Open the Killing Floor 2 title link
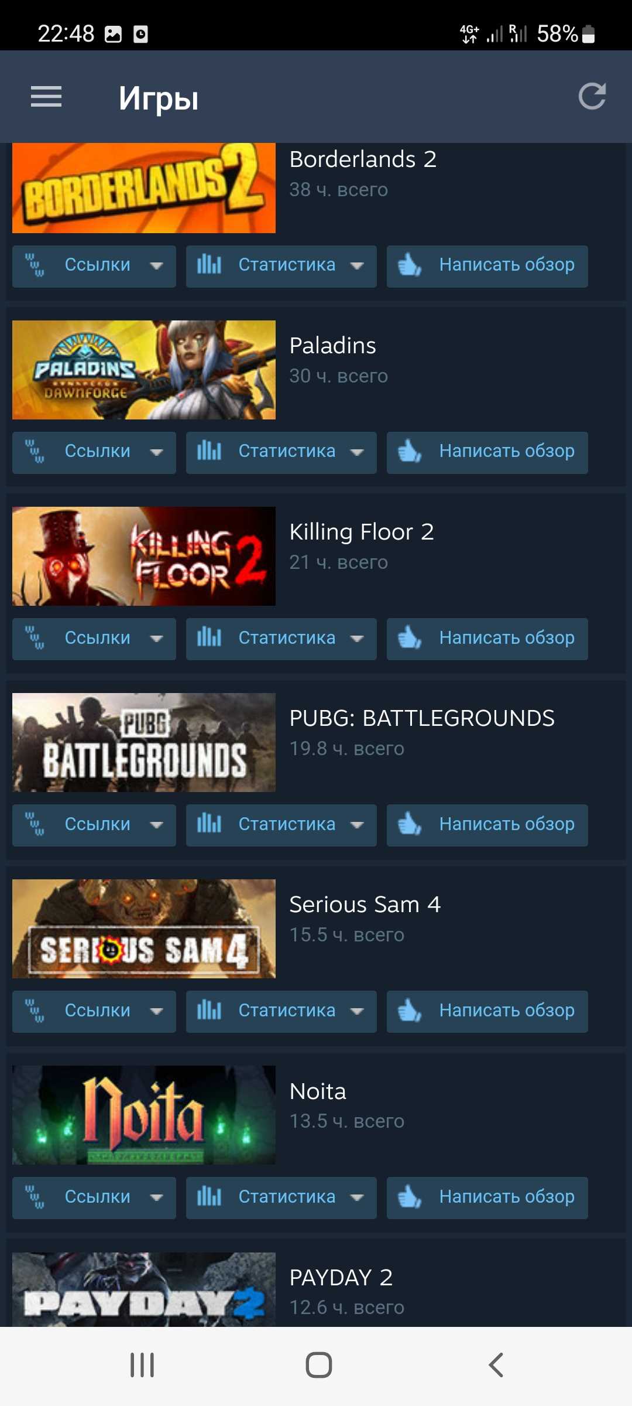Viewport: 632px width, 1406px height. coord(362,532)
